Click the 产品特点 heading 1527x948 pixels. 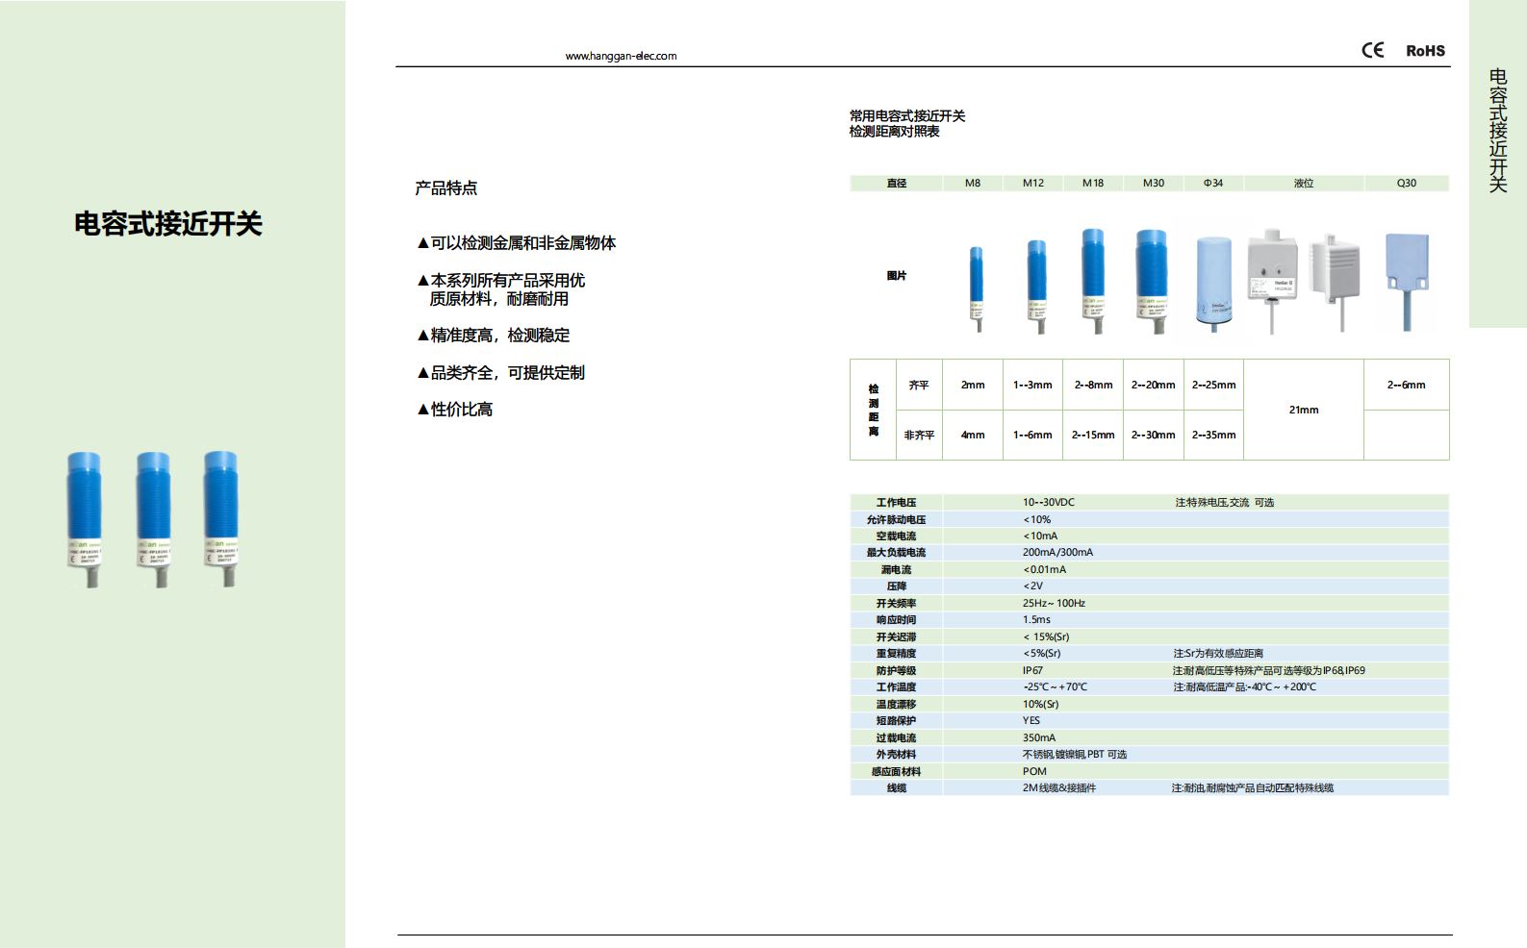pos(445,188)
